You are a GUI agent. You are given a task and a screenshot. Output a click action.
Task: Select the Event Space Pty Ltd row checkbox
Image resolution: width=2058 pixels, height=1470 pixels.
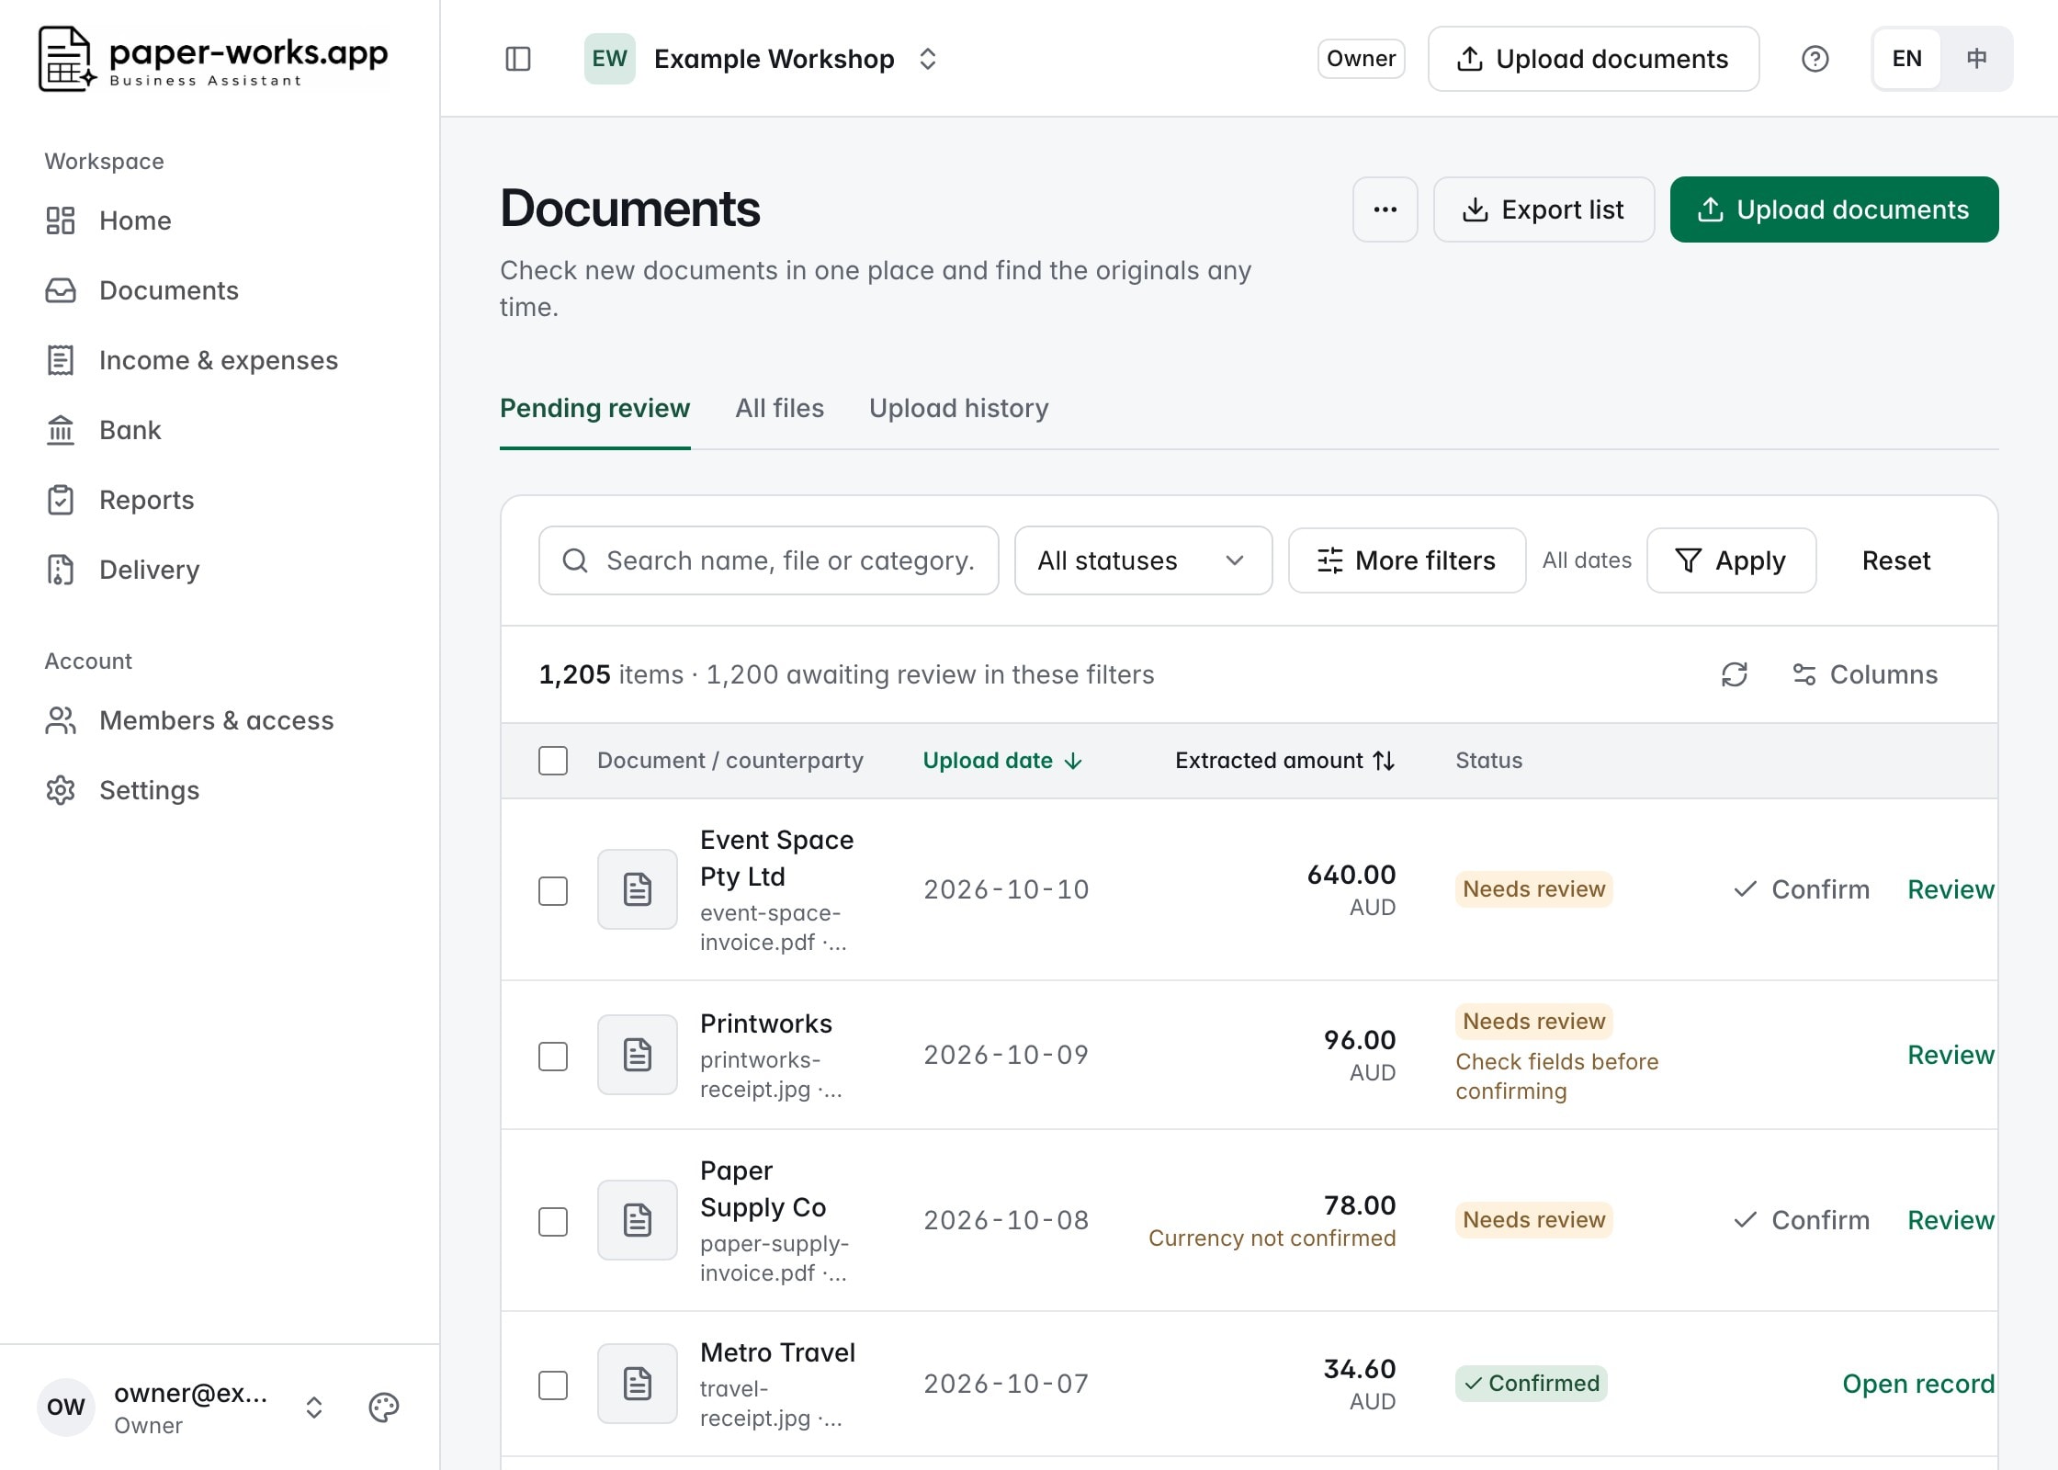pyautogui.click(x=553, y=890)
